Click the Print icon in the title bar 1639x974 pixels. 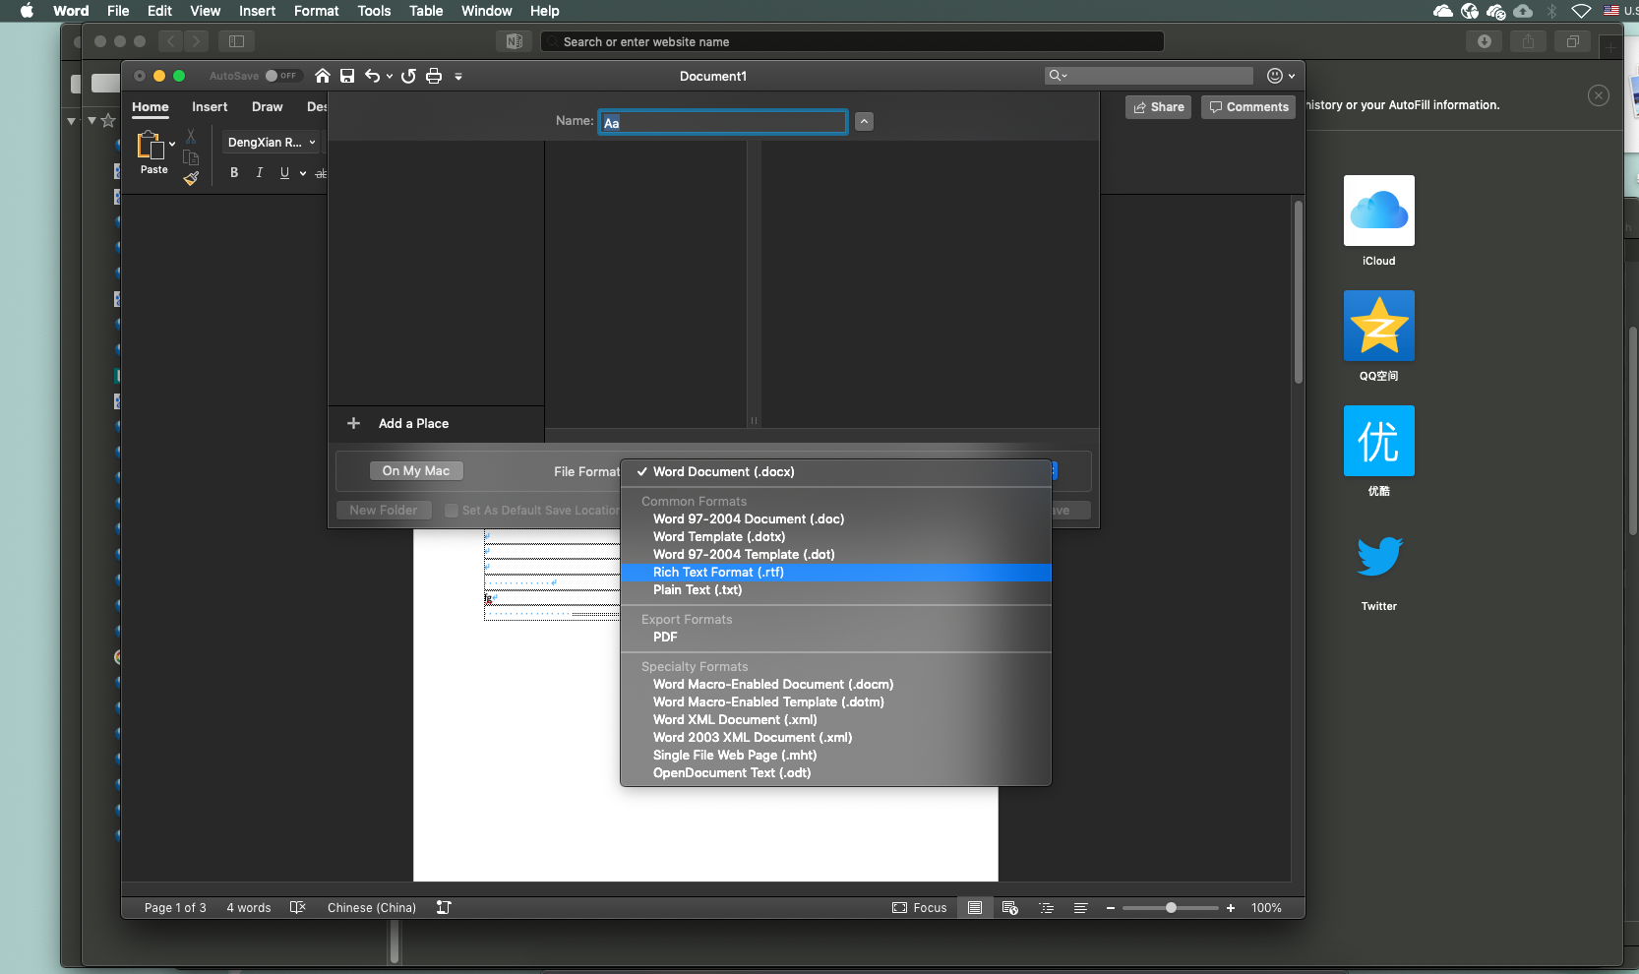pyautogui.click(x=434, y=76)
